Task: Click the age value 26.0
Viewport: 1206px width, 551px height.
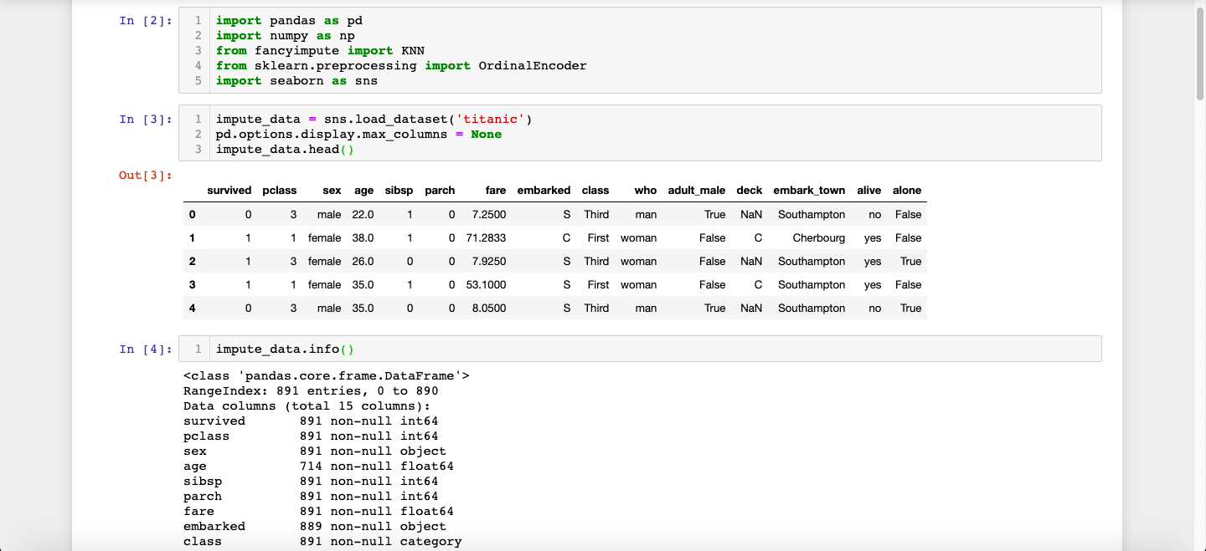Action: tap(363, 261)
